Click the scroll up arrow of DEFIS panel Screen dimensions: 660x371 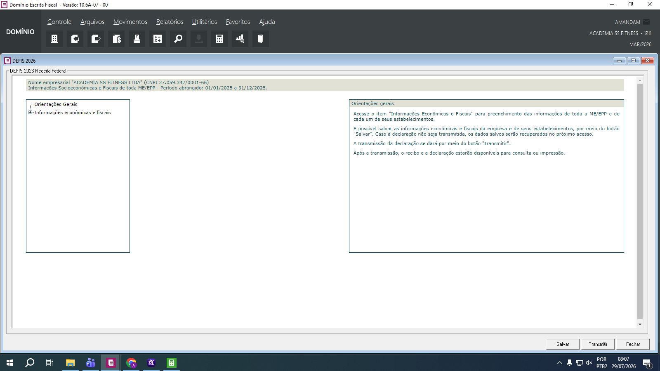(640, 81)
